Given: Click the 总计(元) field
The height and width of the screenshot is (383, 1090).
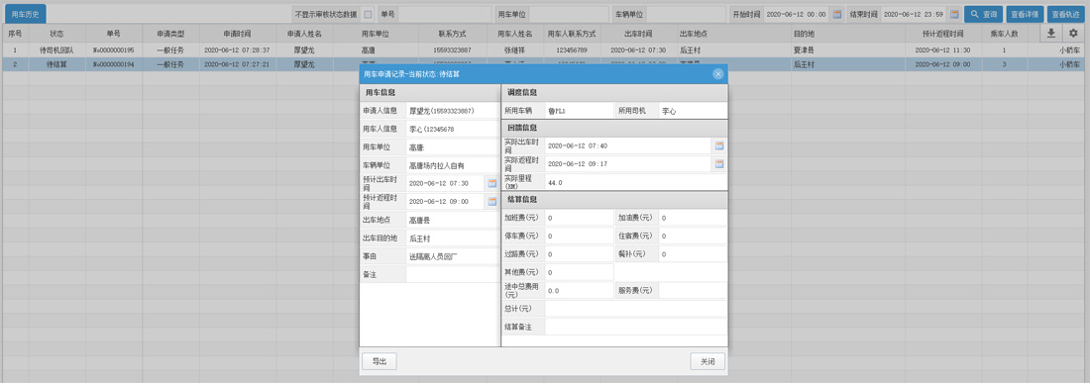Looking at the screenshot, I should coord(636,308).
